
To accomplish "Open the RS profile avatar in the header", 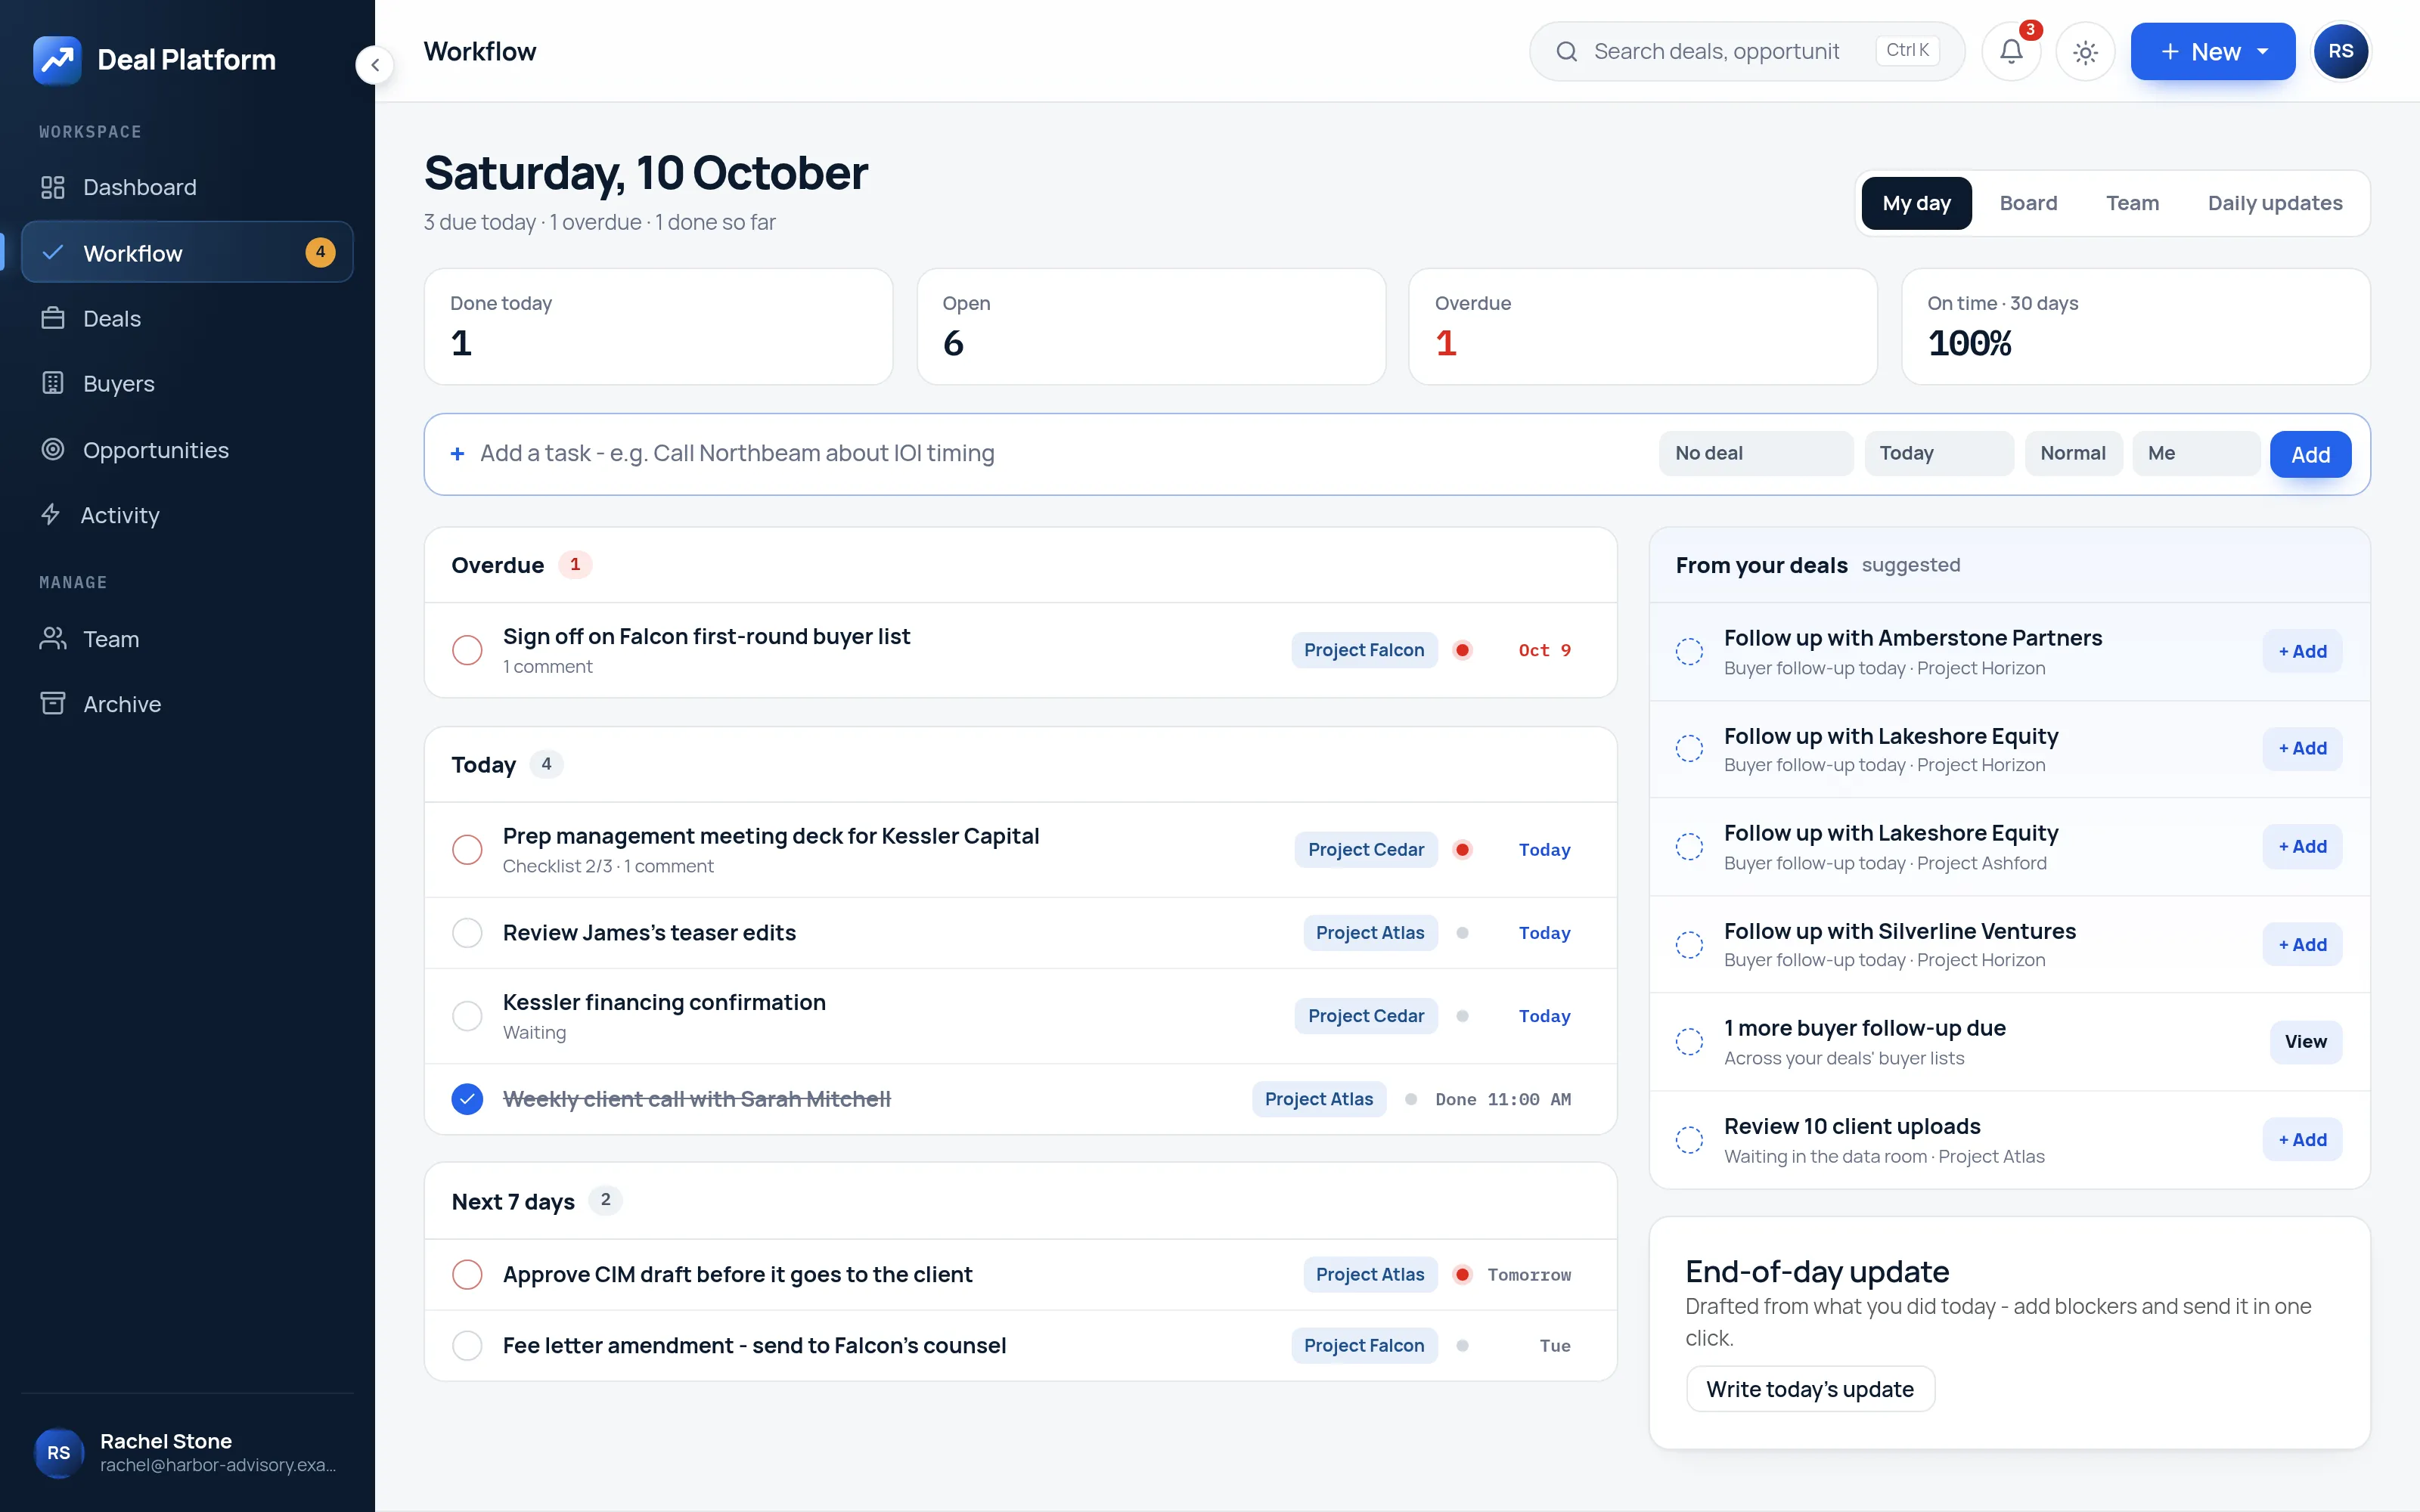I will click(x=2341, y=52).
